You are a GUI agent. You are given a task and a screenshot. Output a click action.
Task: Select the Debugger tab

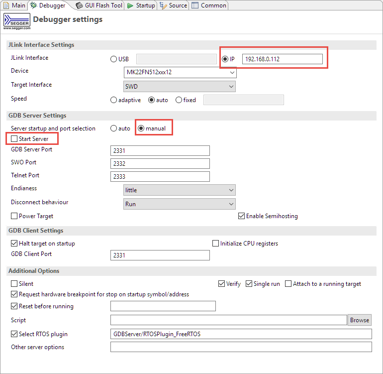point(48,5)
